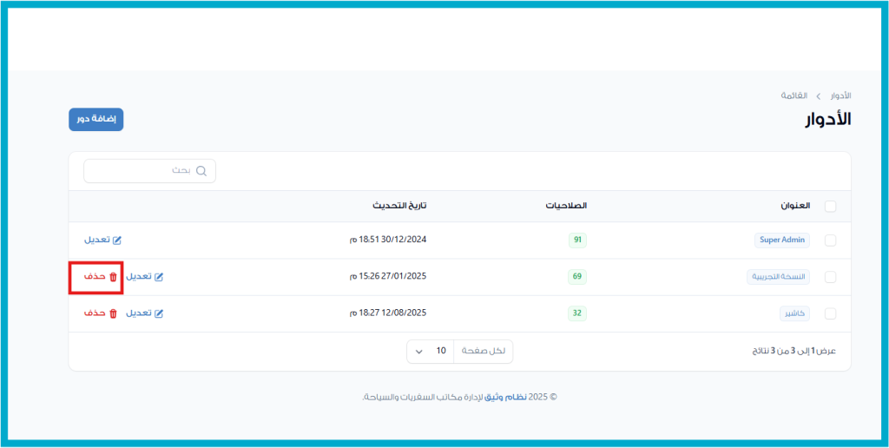The image size is (889, 448).
Task: Toggle the select-all checkbox in header
Action: [830, 207]
